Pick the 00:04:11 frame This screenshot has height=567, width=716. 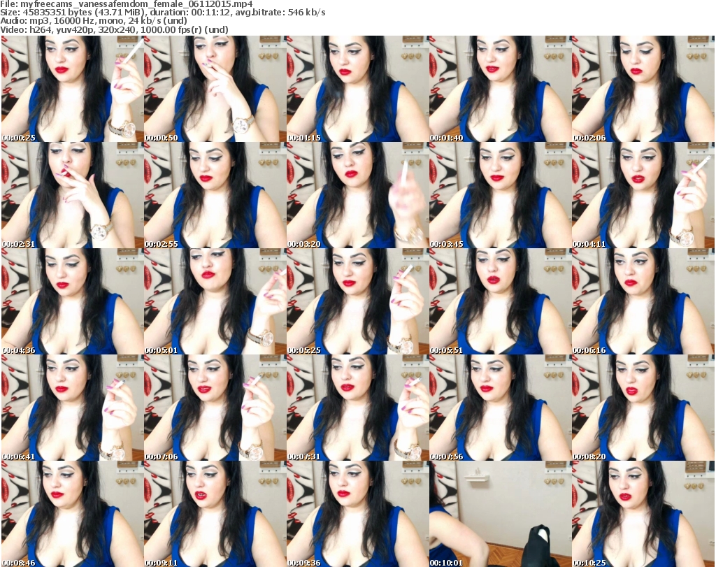click(643, 195)
